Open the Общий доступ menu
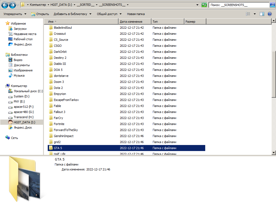 pos(109,14)
